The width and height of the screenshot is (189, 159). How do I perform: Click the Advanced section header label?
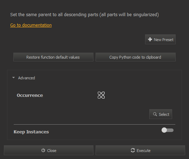[26, 78]
